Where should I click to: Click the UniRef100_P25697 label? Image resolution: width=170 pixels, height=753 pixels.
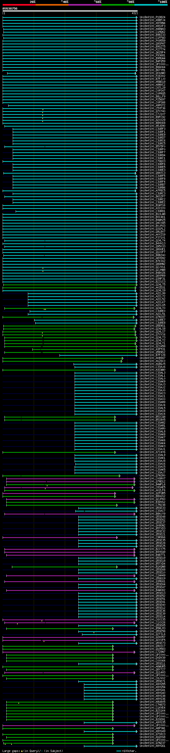point(152,99)
